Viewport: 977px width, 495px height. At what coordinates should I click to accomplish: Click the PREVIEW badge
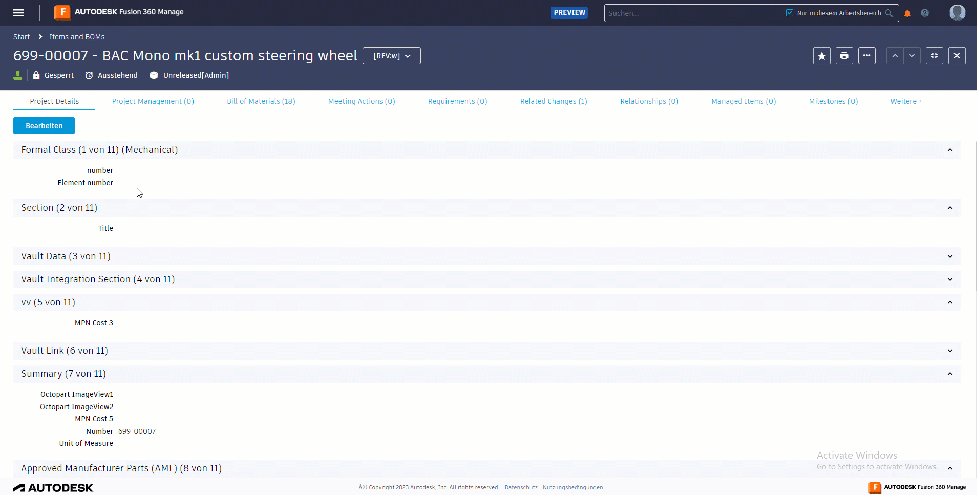point(569,13)
